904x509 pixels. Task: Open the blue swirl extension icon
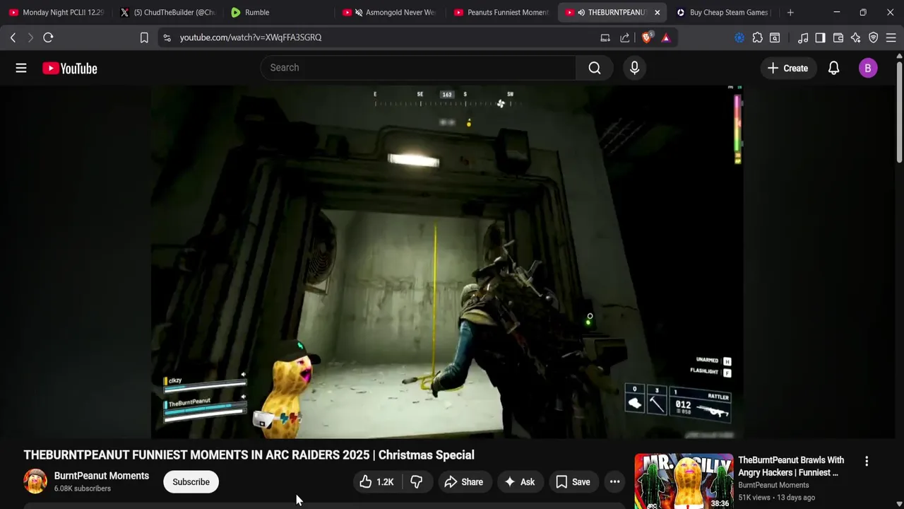[739, 37]
